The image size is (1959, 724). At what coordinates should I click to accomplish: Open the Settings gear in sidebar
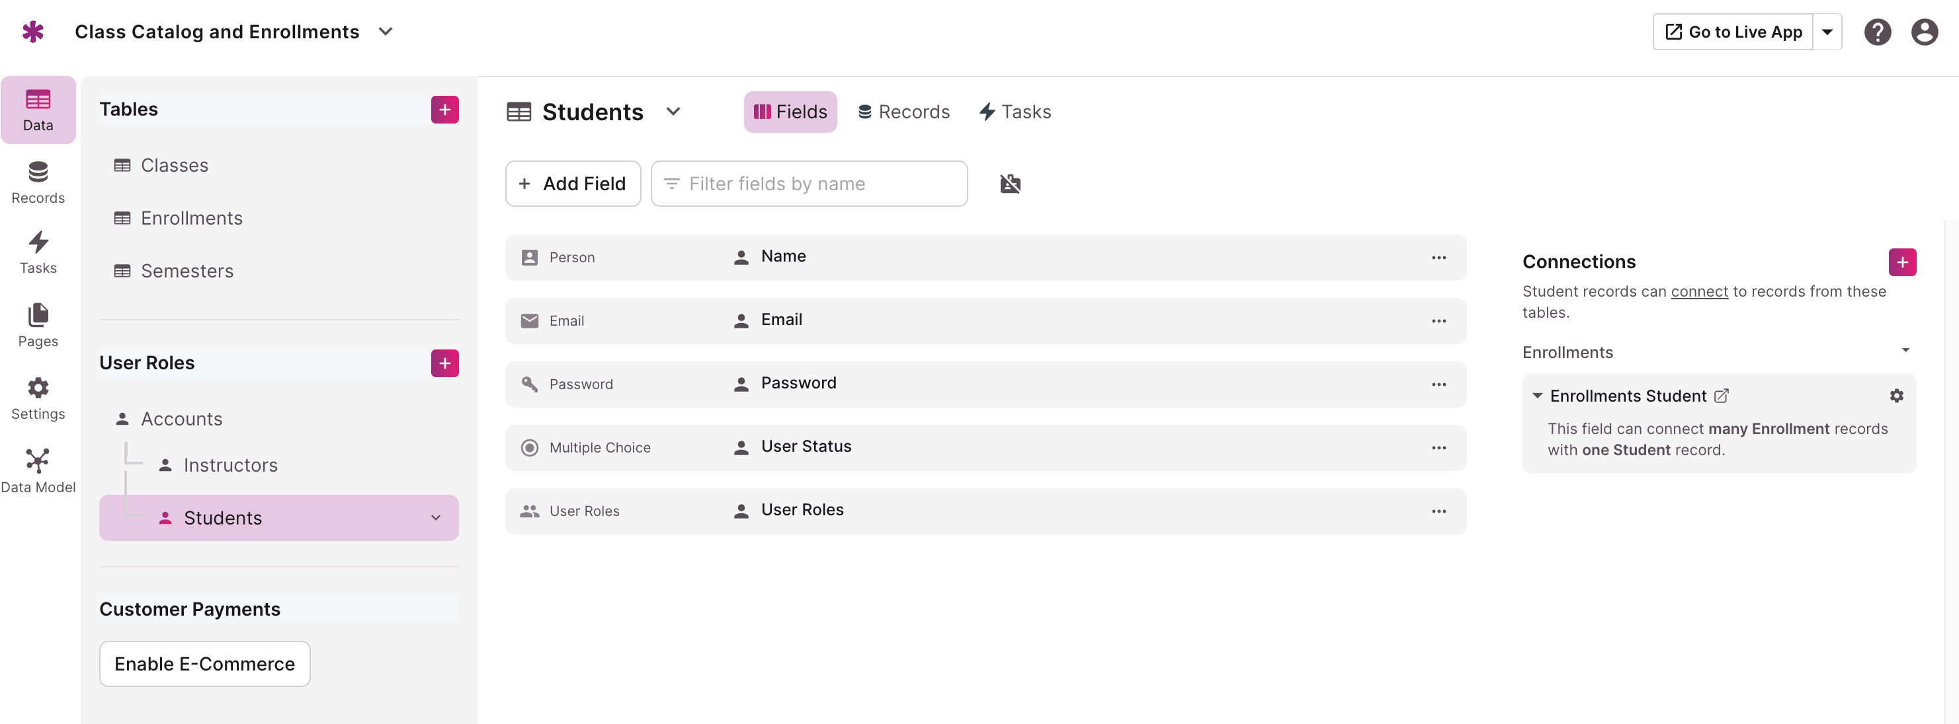[x=38, y=398]
